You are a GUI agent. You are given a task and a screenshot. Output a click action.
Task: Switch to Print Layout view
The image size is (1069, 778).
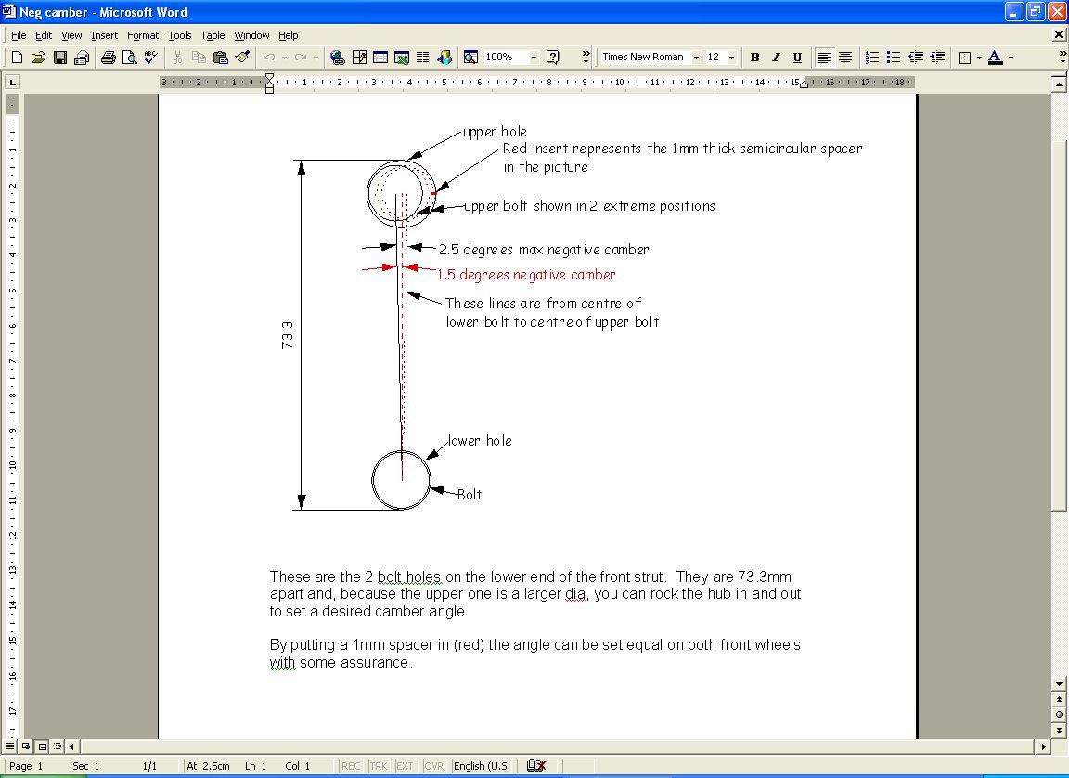(43, 746)
